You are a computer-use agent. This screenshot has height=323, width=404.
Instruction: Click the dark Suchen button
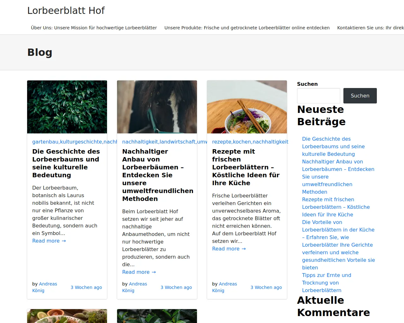[360, 96]
